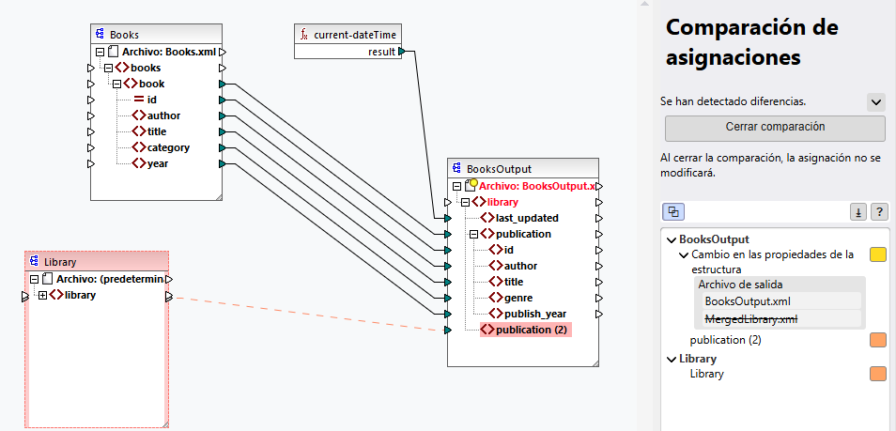Click the yellow swatch for structure property change
Viewport: 896px width, 431px height.
coord(878,255)
